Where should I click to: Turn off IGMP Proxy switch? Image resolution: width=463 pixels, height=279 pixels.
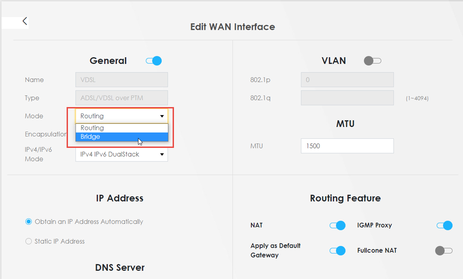coord(444,225)
